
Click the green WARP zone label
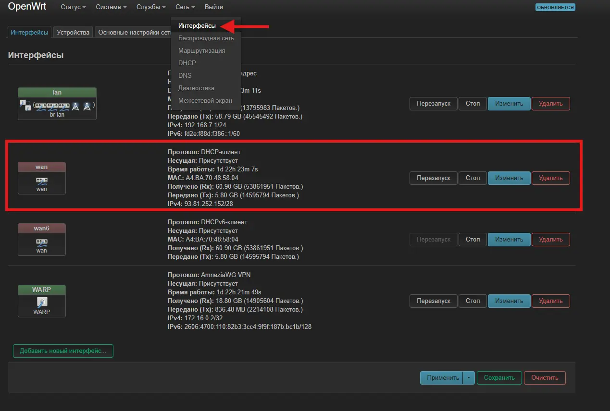42,290
